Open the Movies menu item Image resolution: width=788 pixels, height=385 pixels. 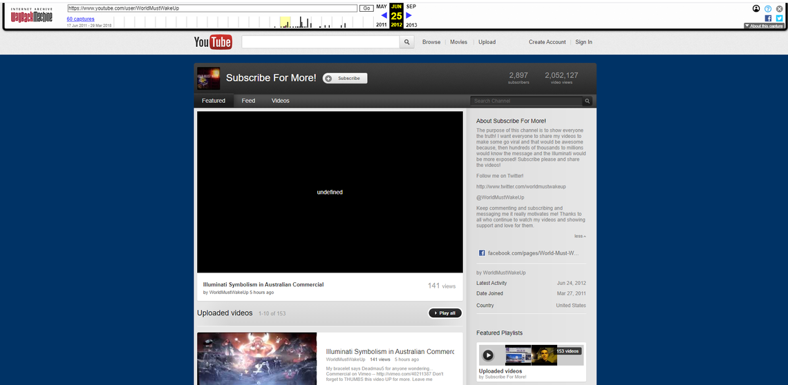458,42
